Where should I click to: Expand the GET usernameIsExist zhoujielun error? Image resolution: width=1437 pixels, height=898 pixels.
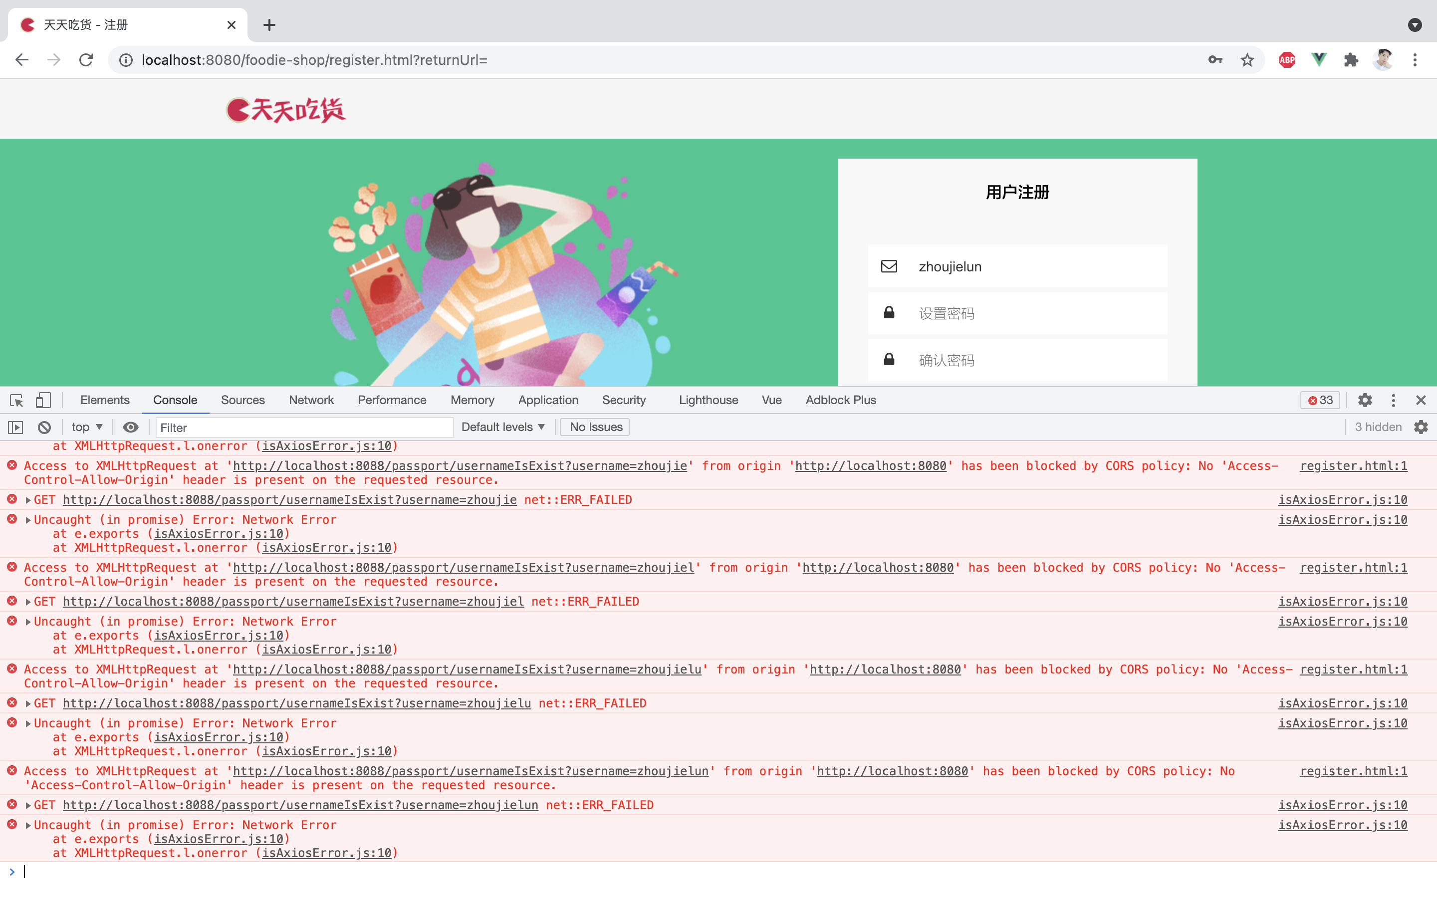pyautogui.click(x=28, y=805)
